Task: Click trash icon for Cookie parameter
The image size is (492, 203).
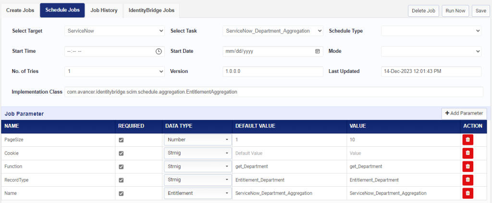Action: point(467,153)
